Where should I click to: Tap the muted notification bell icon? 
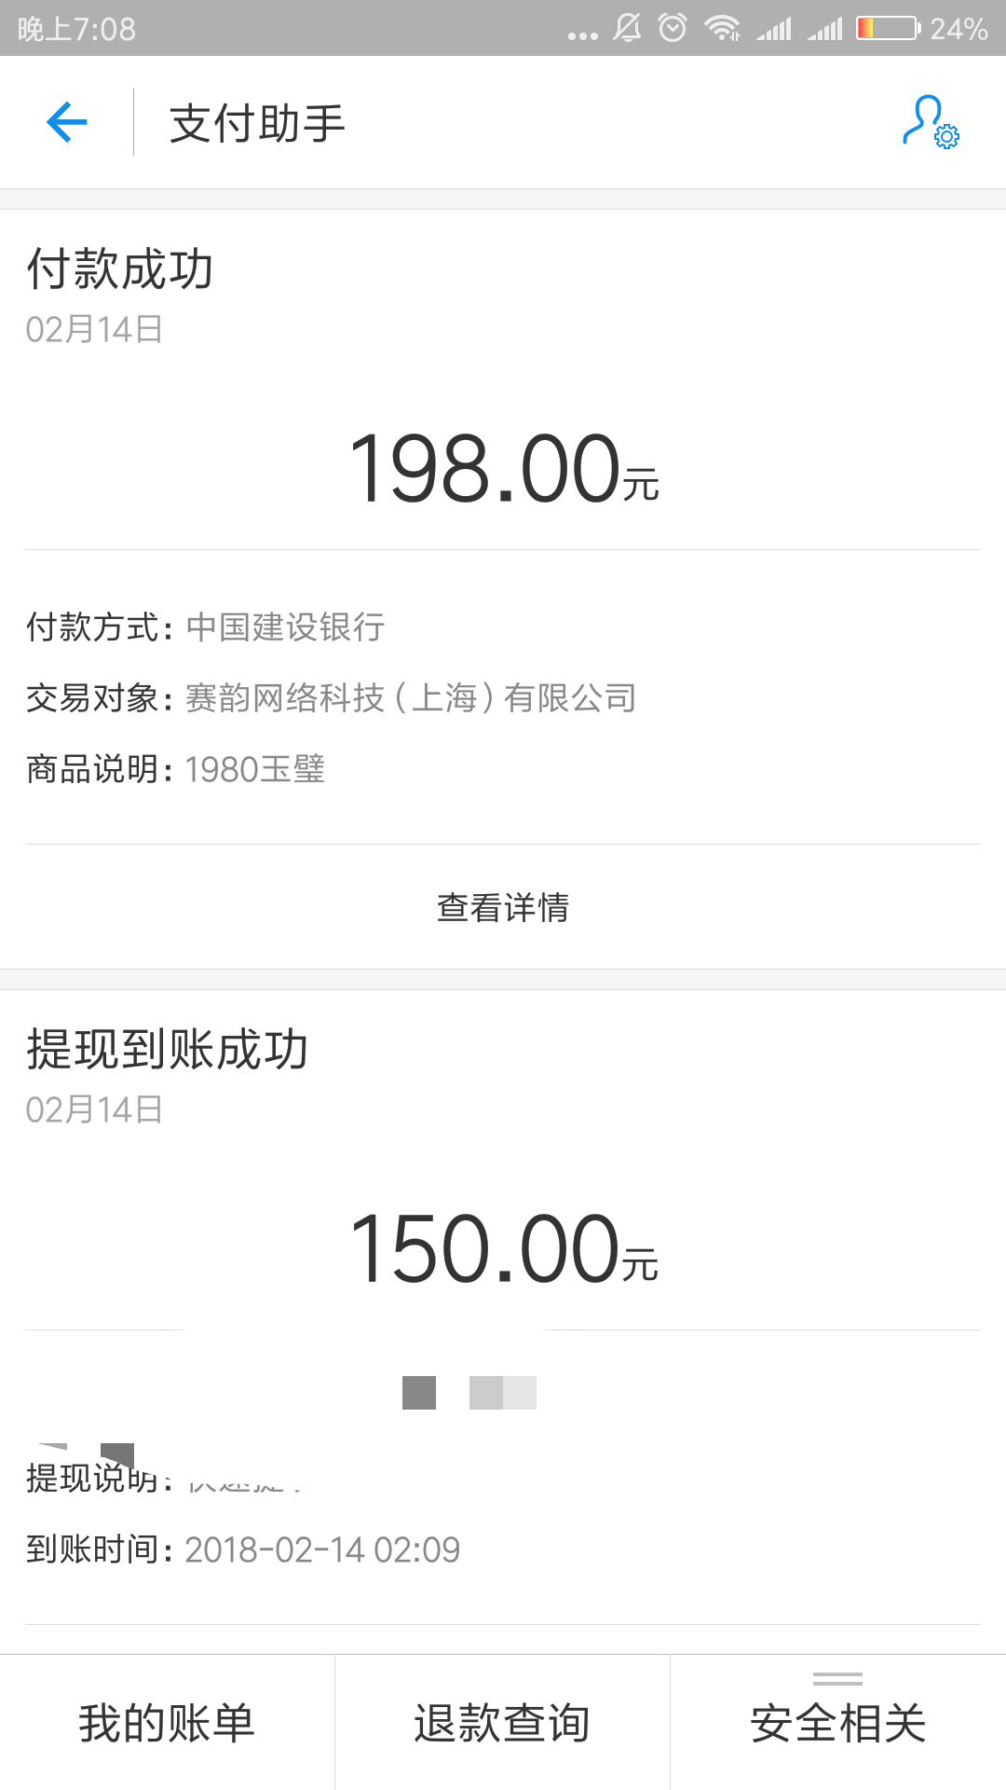[627, 28]
